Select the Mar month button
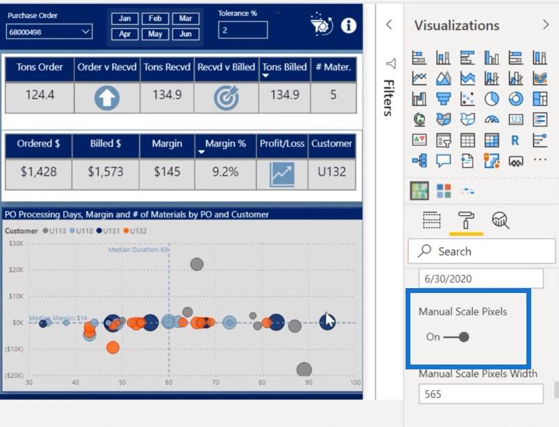Image resolution: width=559 pixels, height=427 pixels. pos(185,19)
